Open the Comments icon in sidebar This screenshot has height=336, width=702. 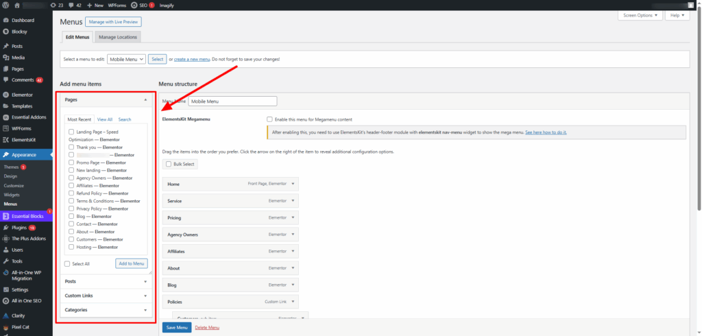(x=5, y=80)
